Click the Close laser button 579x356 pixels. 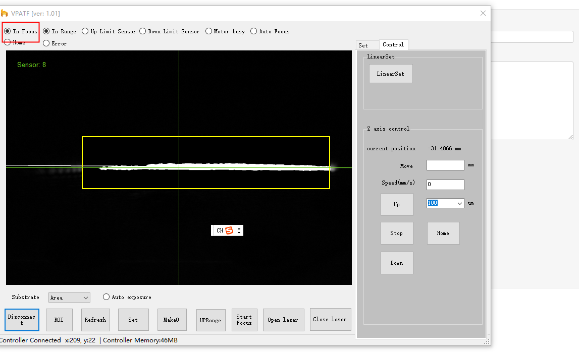pyautogui.click(x=331, y=320)
